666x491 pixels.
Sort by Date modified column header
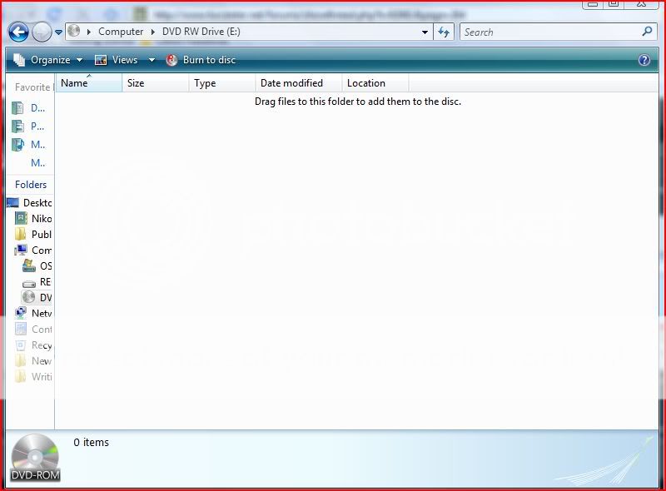(x=291, y=83)
